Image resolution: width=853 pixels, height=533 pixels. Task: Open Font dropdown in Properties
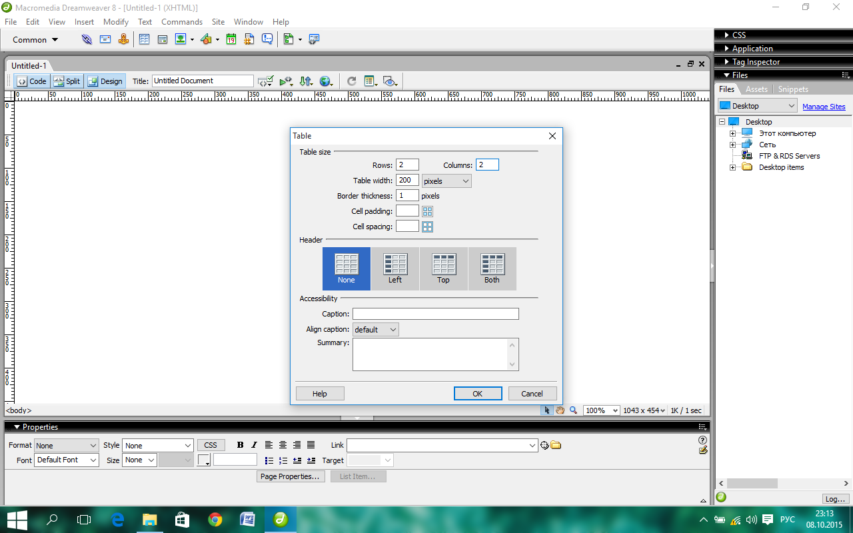67,460
